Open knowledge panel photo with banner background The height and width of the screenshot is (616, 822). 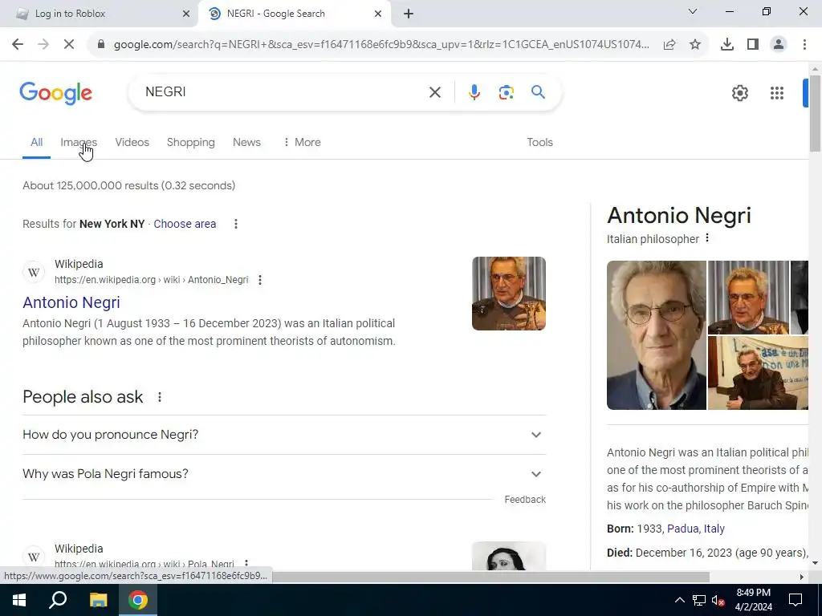click(758, 373)
